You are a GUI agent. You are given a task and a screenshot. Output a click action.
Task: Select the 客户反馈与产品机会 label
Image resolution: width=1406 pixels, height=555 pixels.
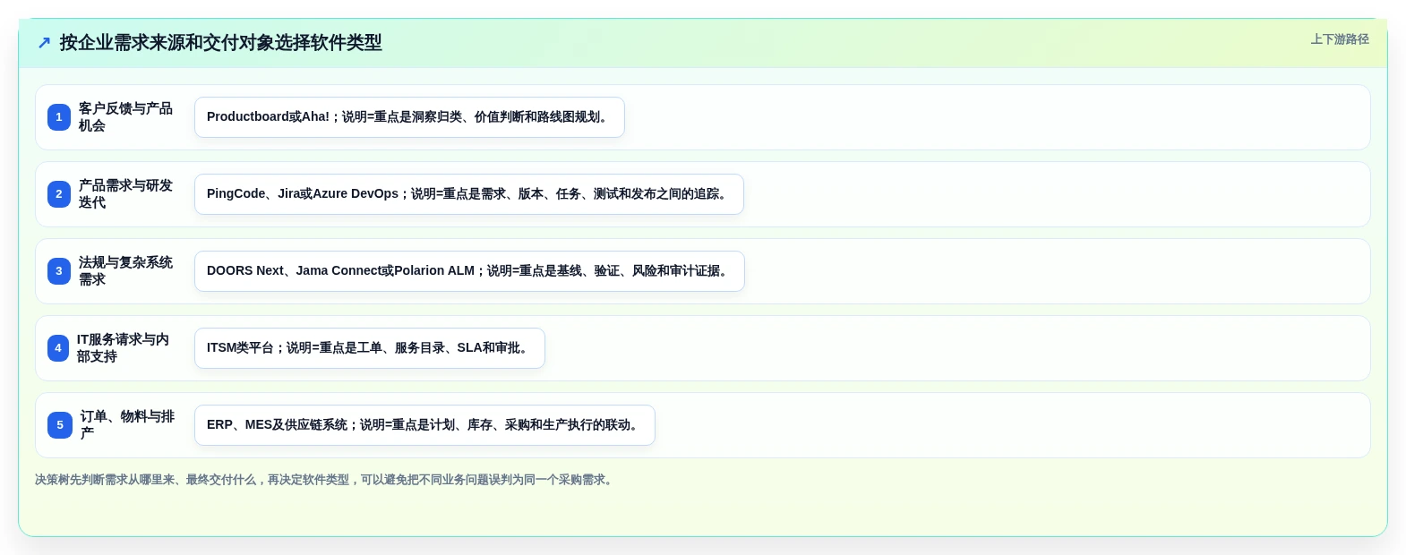pos(125,117)
